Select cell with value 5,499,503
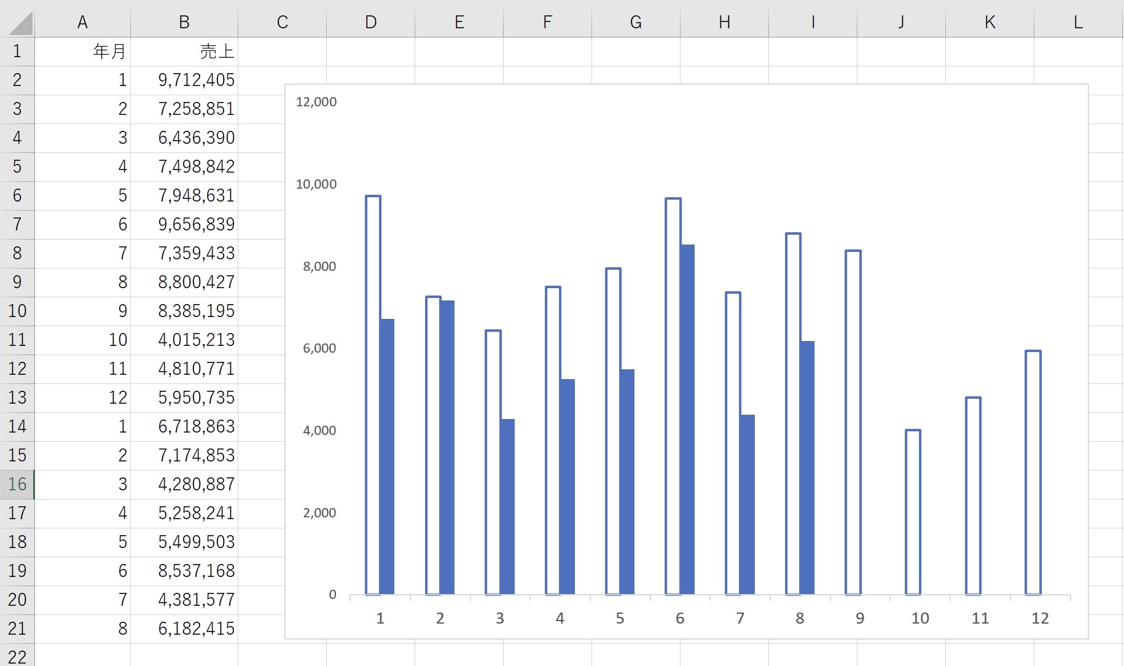This screenshot has height=666, width=1124. click(x=184, y=543)
